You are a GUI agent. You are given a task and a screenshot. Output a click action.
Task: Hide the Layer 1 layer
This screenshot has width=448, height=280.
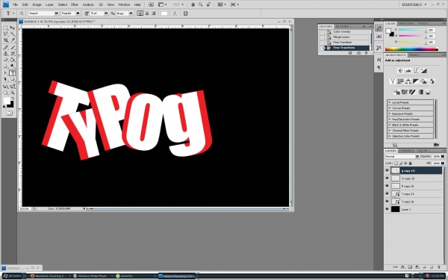[387, 209]
